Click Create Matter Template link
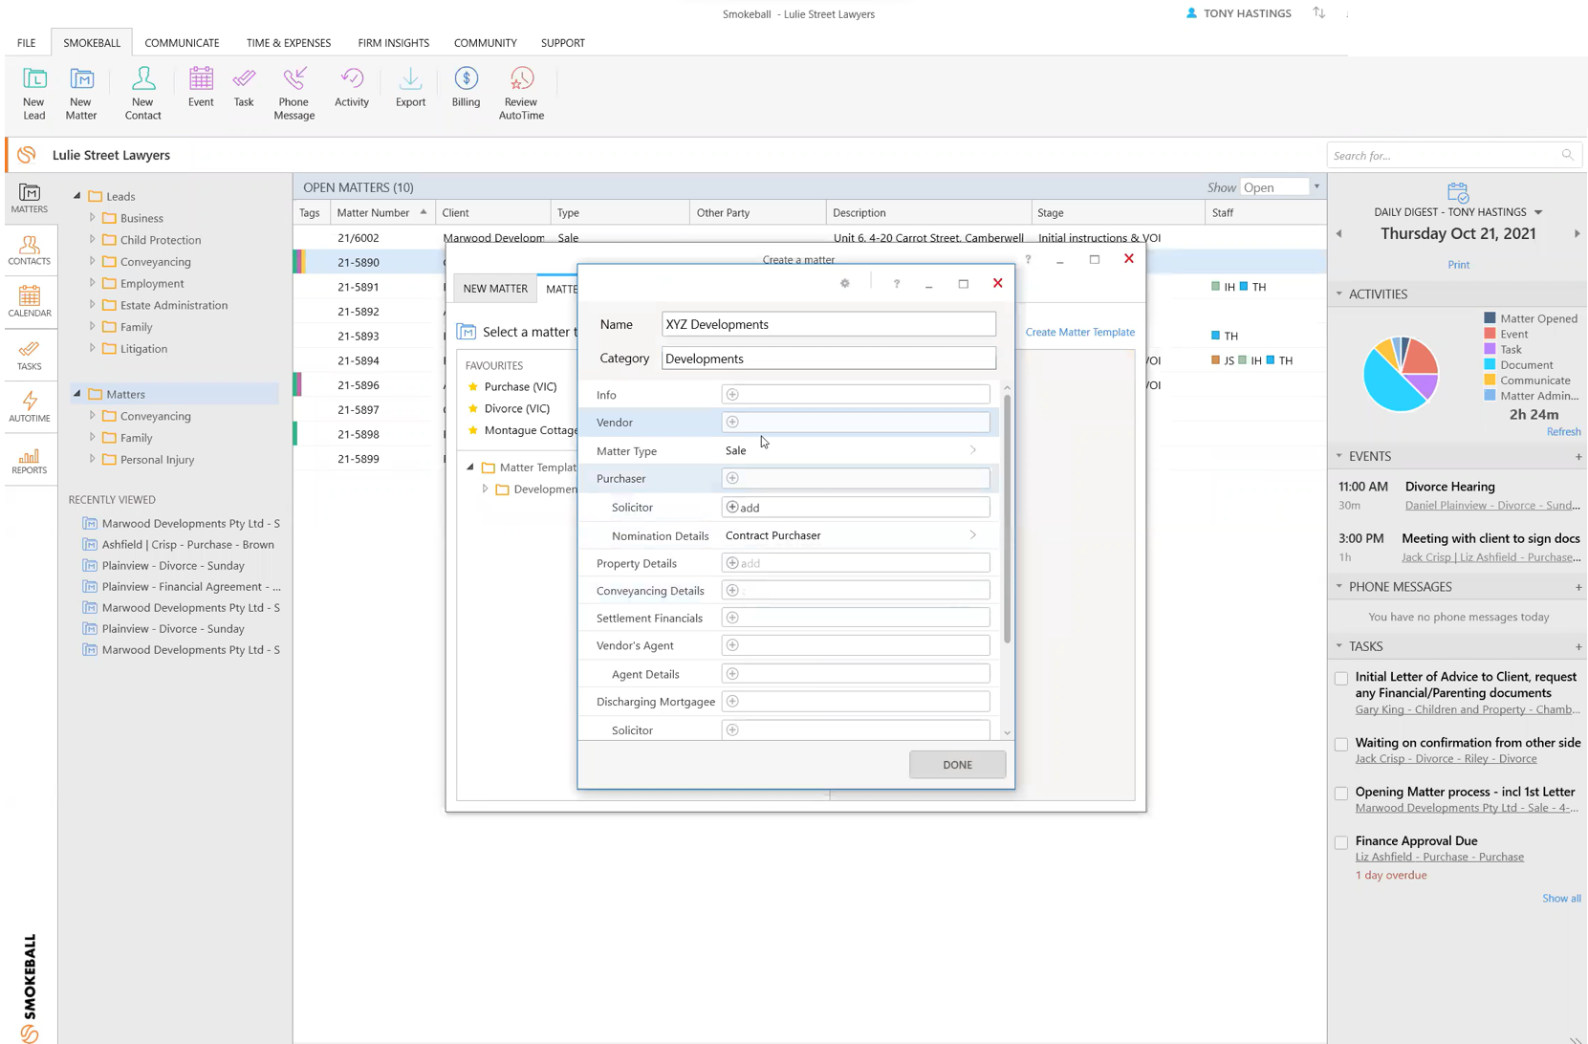The image size is (1588, 1044). [x=1079, y=332]
